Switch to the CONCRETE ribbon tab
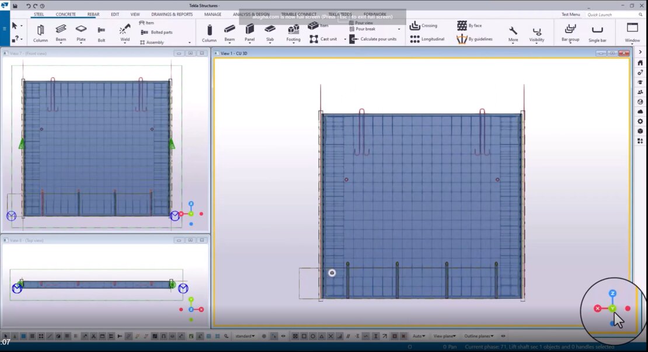The height and width of the screenshot is (352, 648). coord(66,14)
